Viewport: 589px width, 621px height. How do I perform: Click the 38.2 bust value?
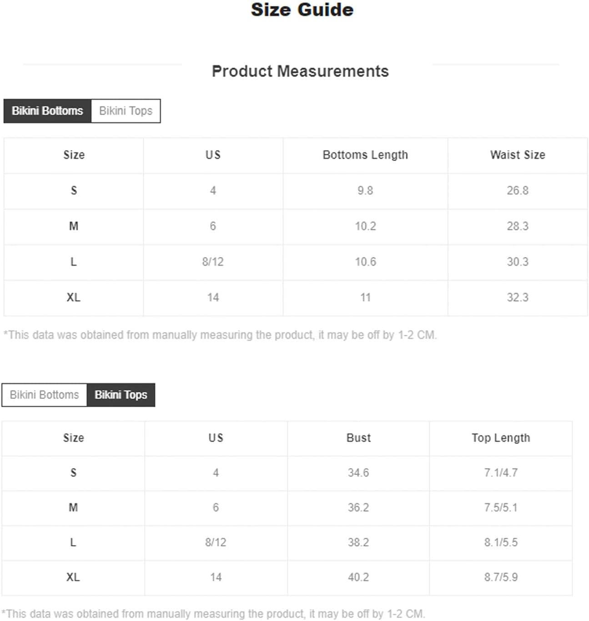coord(358,542)
